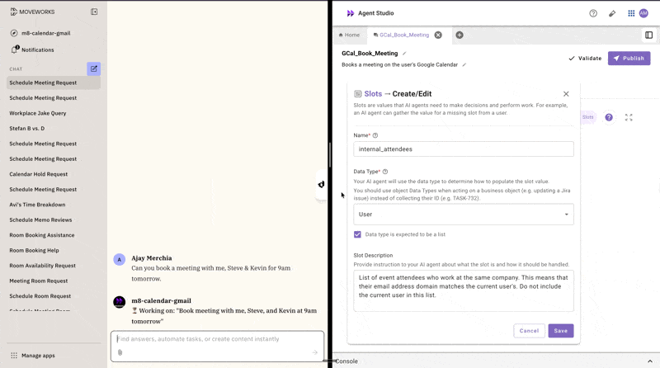
Task: Open Room Booking Help chat
Action: pyautogui.click(x=34, y=250)
